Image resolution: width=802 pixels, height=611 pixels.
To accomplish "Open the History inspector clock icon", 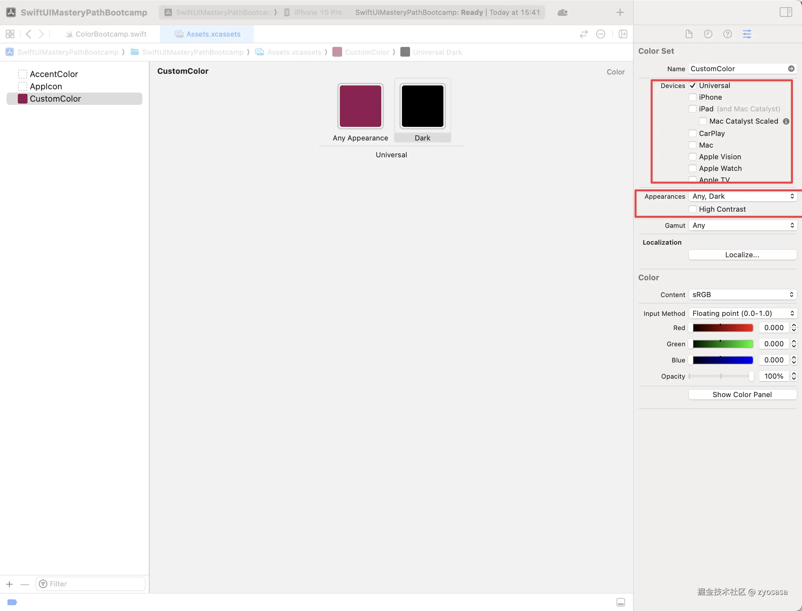I will click(x=708, y=34).
